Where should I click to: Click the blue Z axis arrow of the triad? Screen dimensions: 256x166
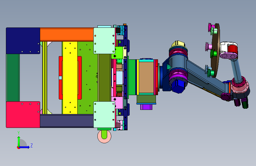[x=25, y=147]
